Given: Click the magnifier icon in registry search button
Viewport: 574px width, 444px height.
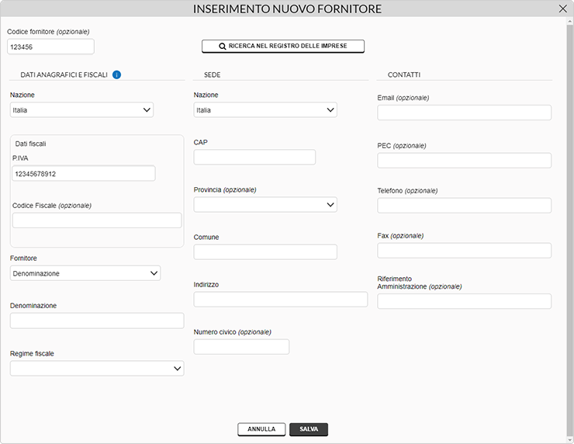Looking at the screenshot, I should tap(222, 47).
